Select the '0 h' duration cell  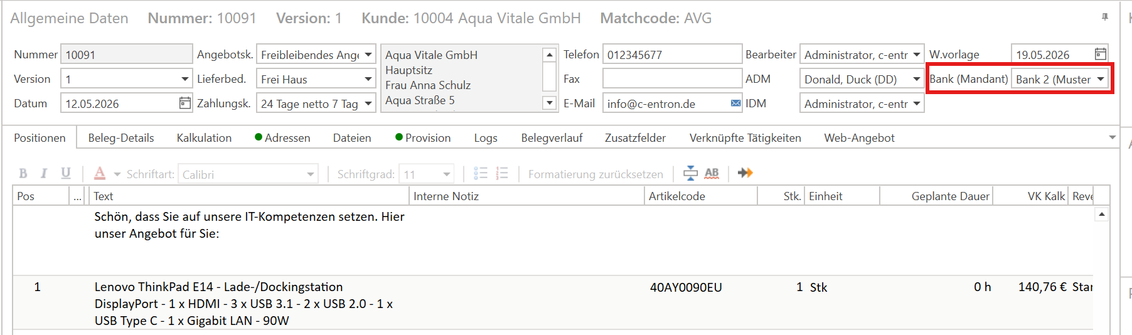click(982, 287)
